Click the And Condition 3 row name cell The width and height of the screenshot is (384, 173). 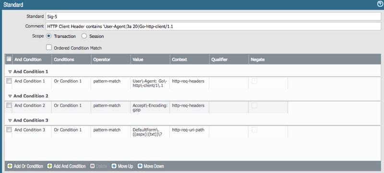tap(32, 132)
